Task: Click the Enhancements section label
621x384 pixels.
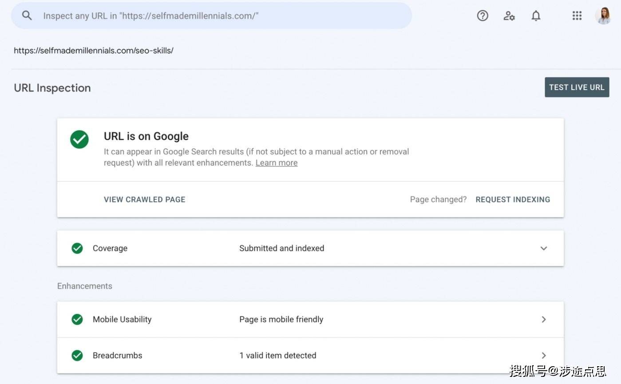Action: (x=85, y=286)
